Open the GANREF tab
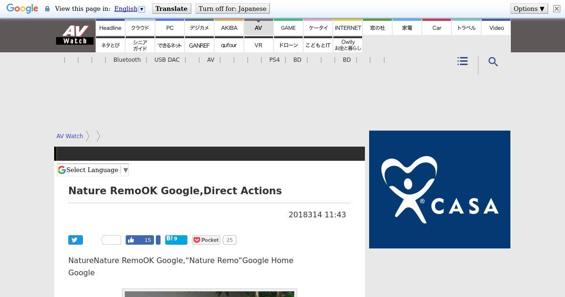Screen dimensions: 565x297 200,45
